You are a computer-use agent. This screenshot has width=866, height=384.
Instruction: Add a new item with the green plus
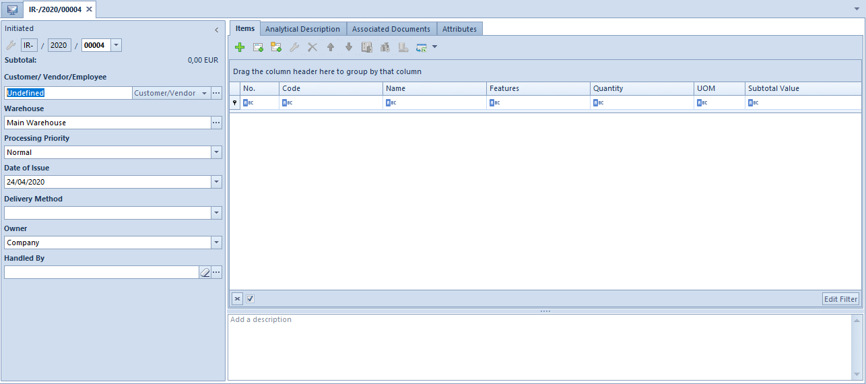pos(240,47)
